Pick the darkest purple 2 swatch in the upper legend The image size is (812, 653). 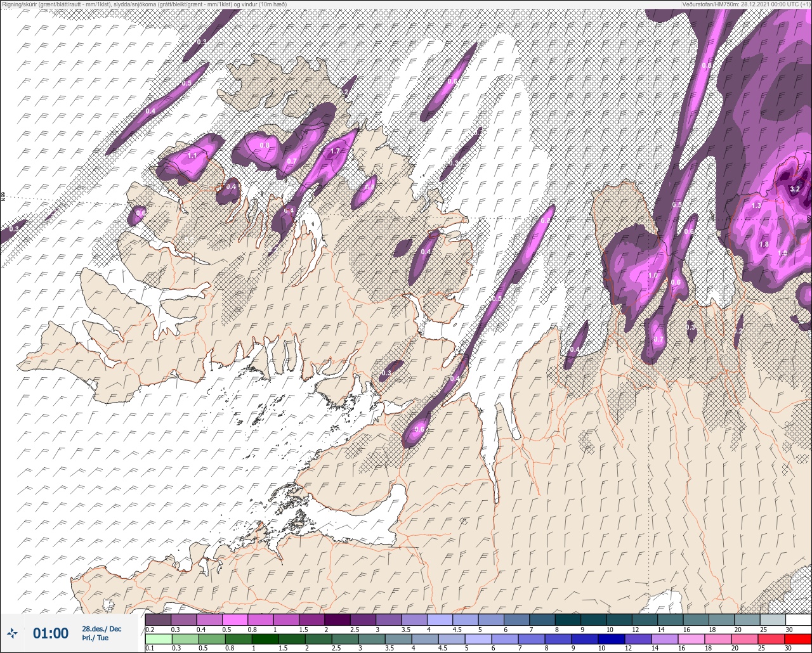pos(337,619)
